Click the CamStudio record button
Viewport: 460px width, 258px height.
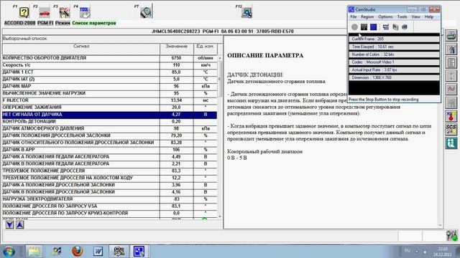(354, 27)
